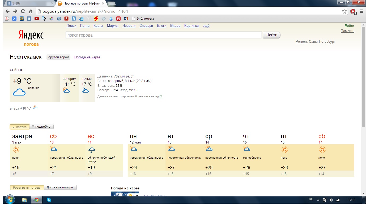Open the Видео service link
The width and height of the screenshot is (366, 204).
pyautogui.click(x=175, y=26)
